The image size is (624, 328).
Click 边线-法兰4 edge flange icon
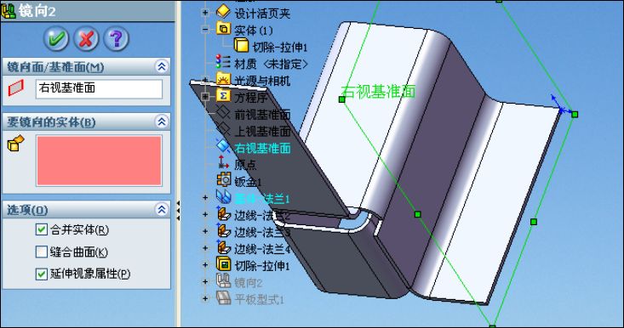click(x=223, y=247)
